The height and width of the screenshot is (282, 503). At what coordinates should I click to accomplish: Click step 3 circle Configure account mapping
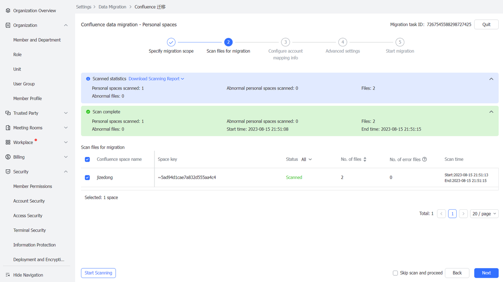pyautogui.click(x=286, y=42)
